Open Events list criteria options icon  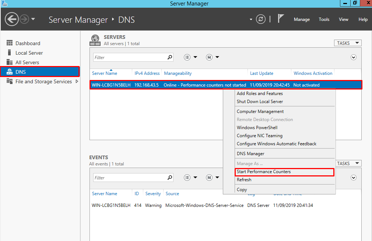(187, 178)
